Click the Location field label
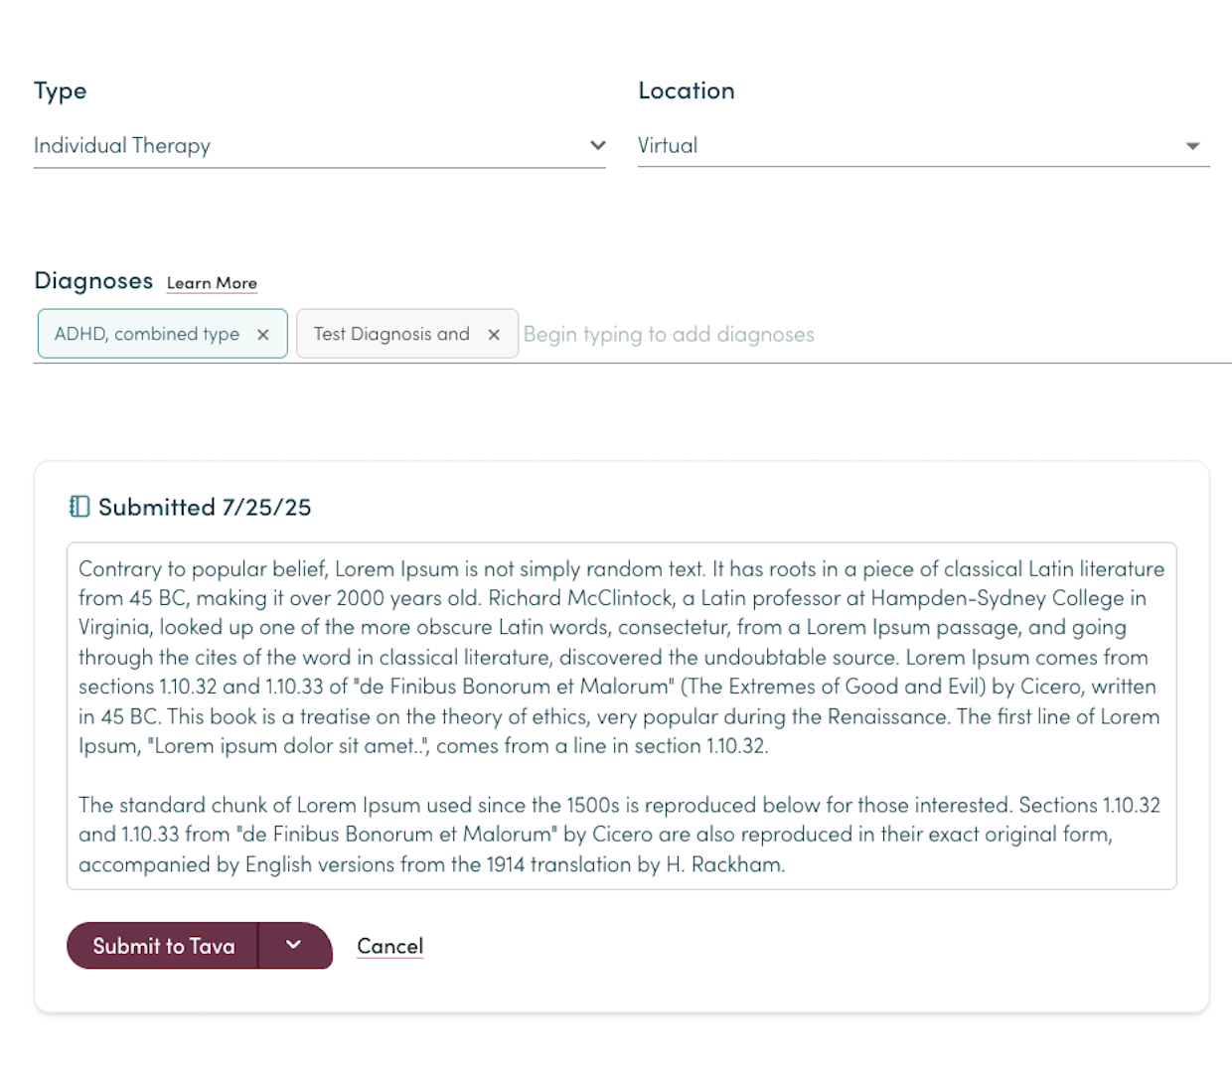This screenshot has height=1079, width=1232. [687, 90]
